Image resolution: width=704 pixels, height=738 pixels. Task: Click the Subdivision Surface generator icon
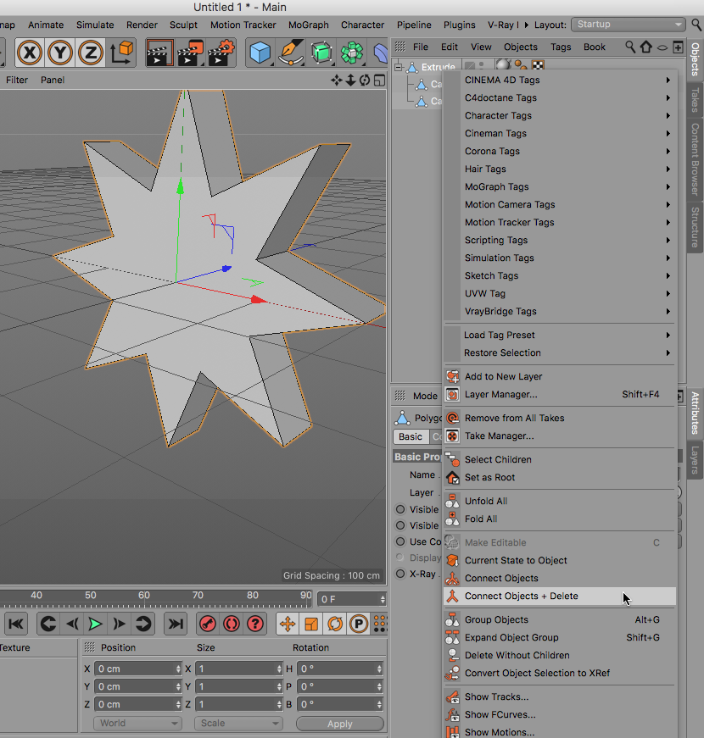click(321, 53)
